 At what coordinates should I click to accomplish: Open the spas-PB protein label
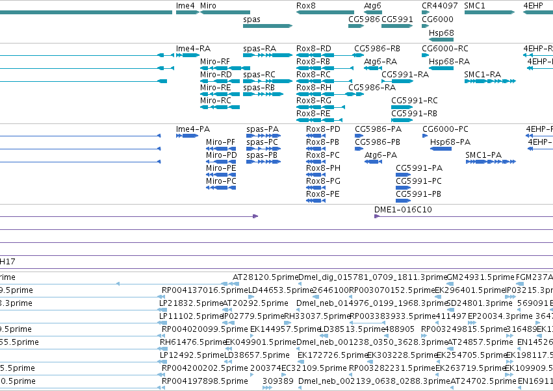pos(262,156)
